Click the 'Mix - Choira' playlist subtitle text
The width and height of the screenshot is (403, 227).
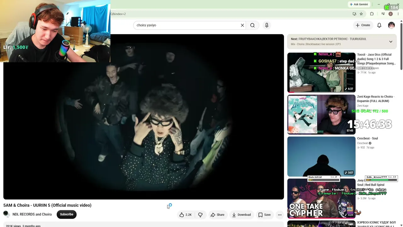[316, 44]
